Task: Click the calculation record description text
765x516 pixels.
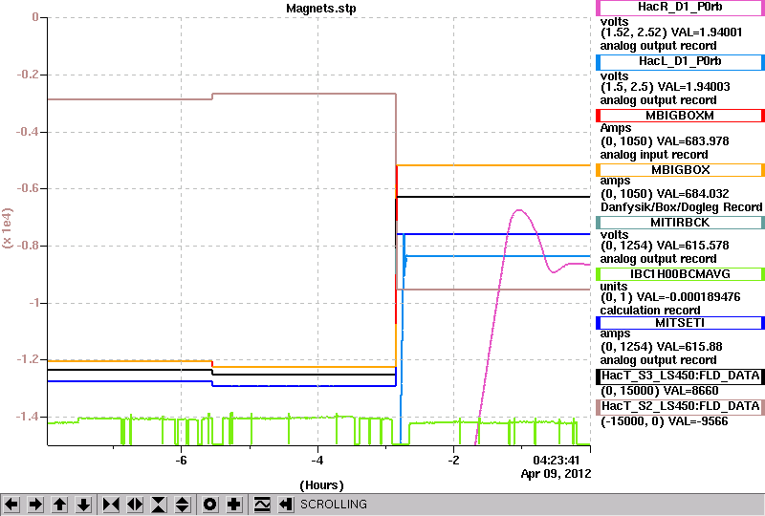Action: [x=650, y=311]
